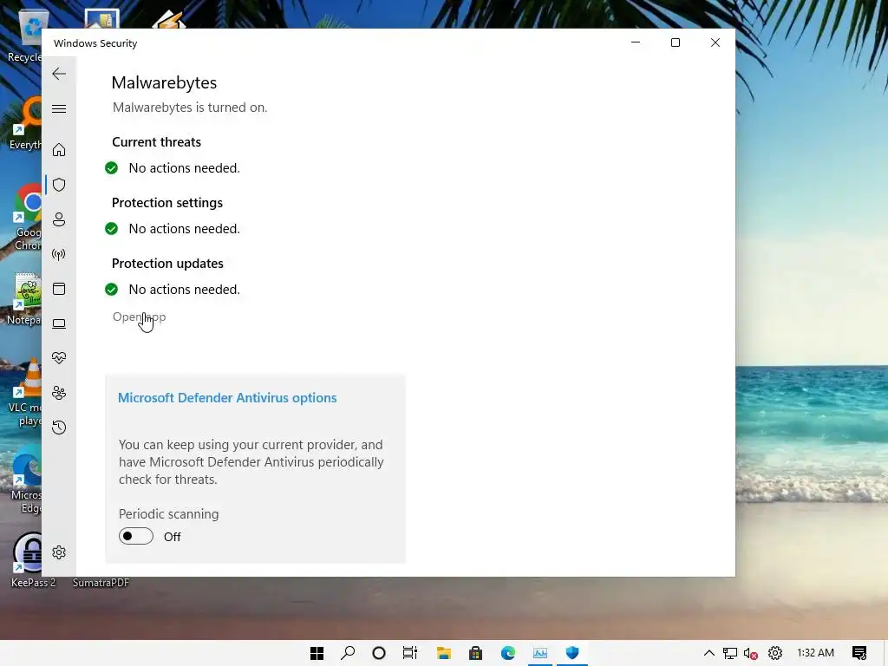Open Firewall & network protection icon
The height and width of the screenshot is (666, 888).
(x=59, y=254)
